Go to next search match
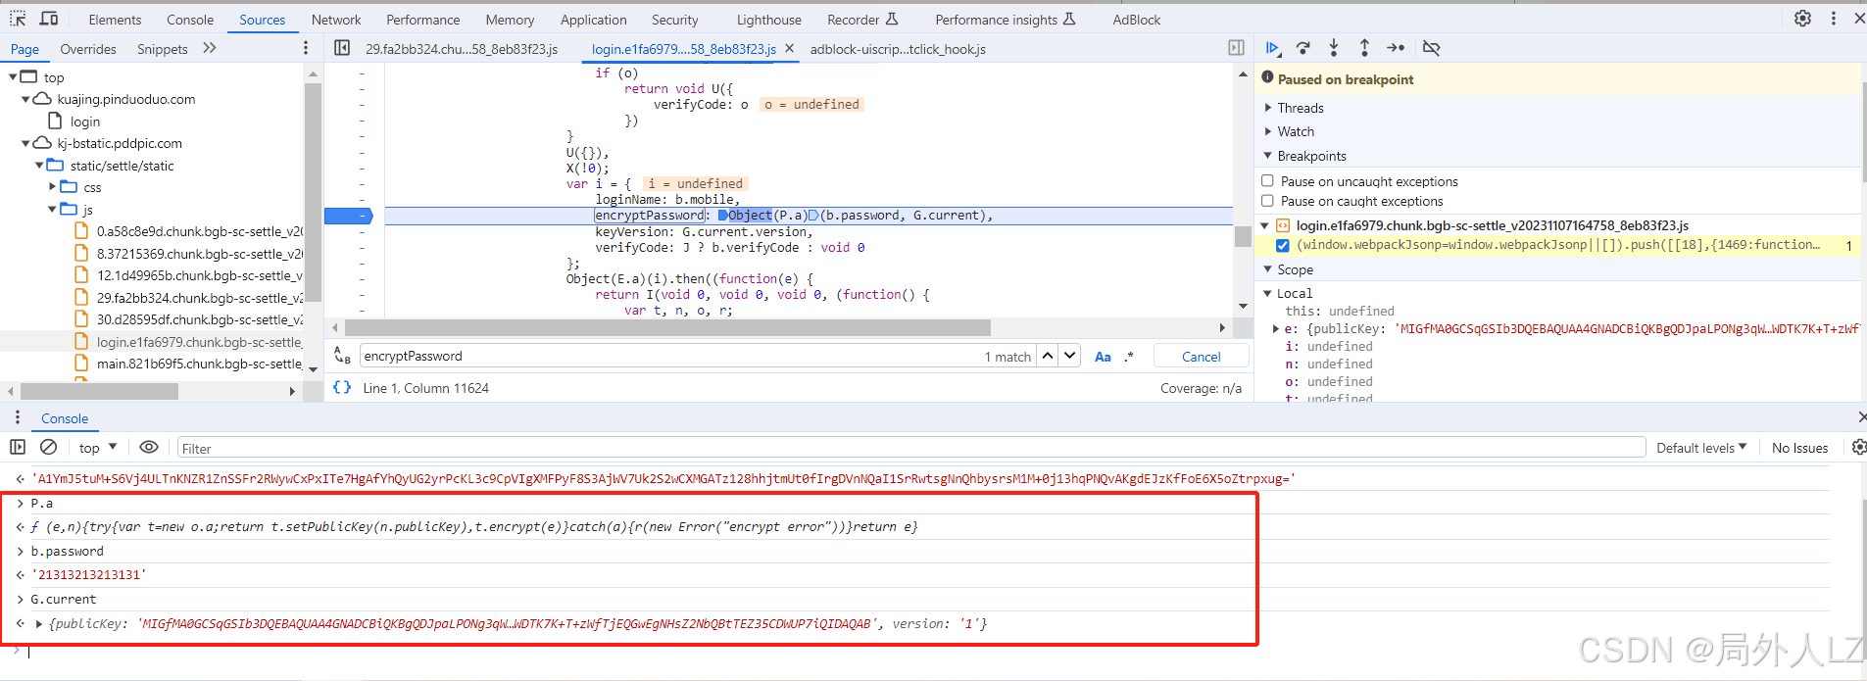 tap(1070, 356)
